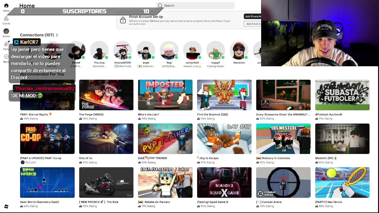Open Combat Arena thumbnail

click(x=283, y=183)
